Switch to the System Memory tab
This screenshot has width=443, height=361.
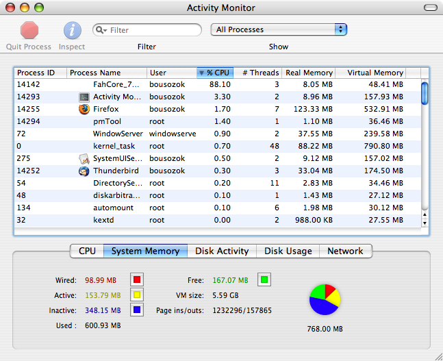[x=146, y=251]
